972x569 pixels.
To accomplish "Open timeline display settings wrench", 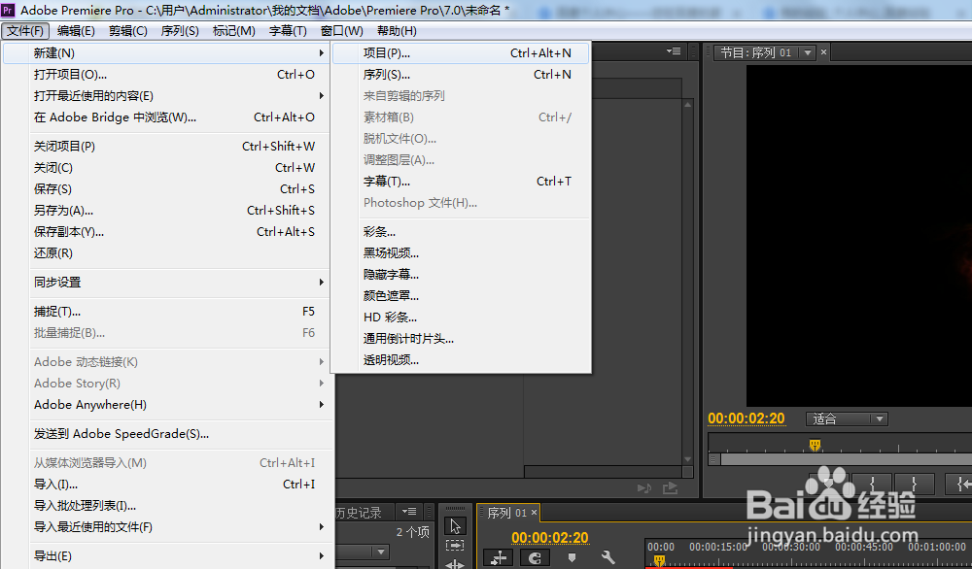I will click(608, 558).
